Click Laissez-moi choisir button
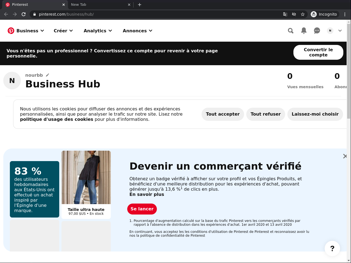Screen dimensions: 351x263 pos(315,114)
